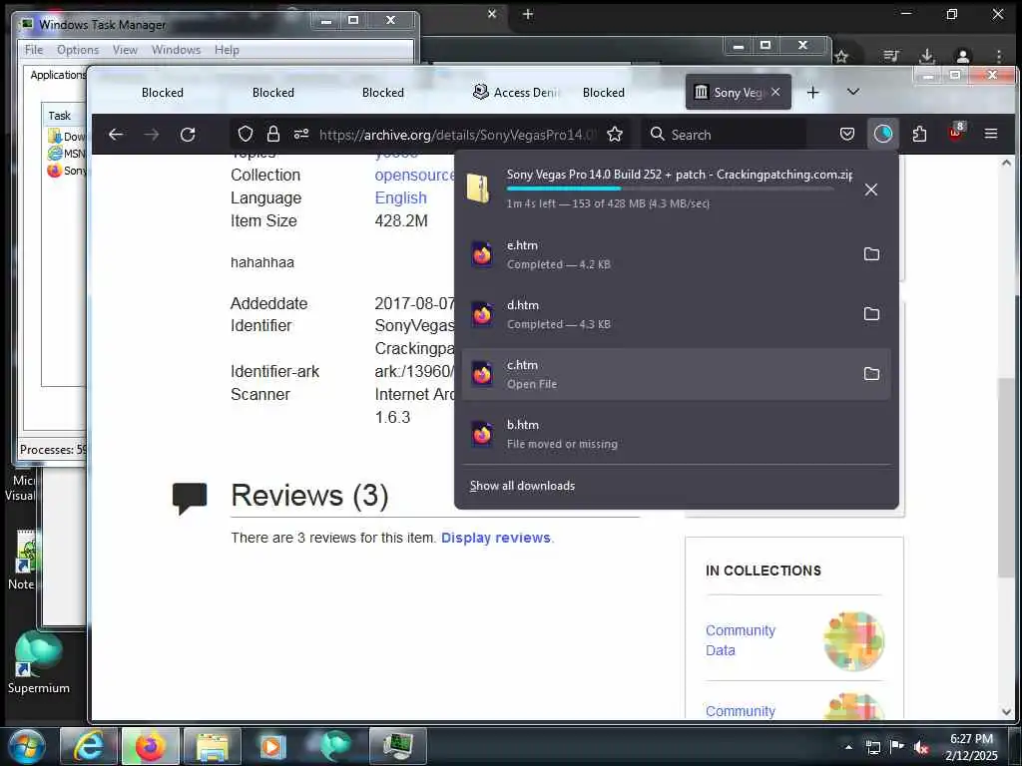
Task: Open Windows Media Player from the taskbar
Action: click(x=273, y=746)
